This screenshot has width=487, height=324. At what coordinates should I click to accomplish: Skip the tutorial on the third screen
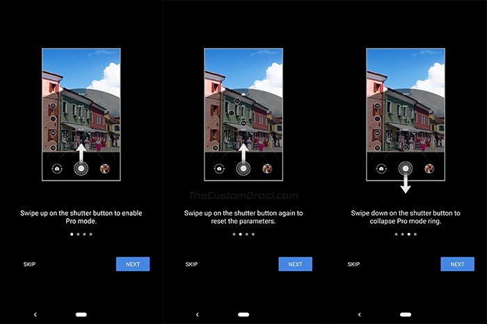point(353,264)
